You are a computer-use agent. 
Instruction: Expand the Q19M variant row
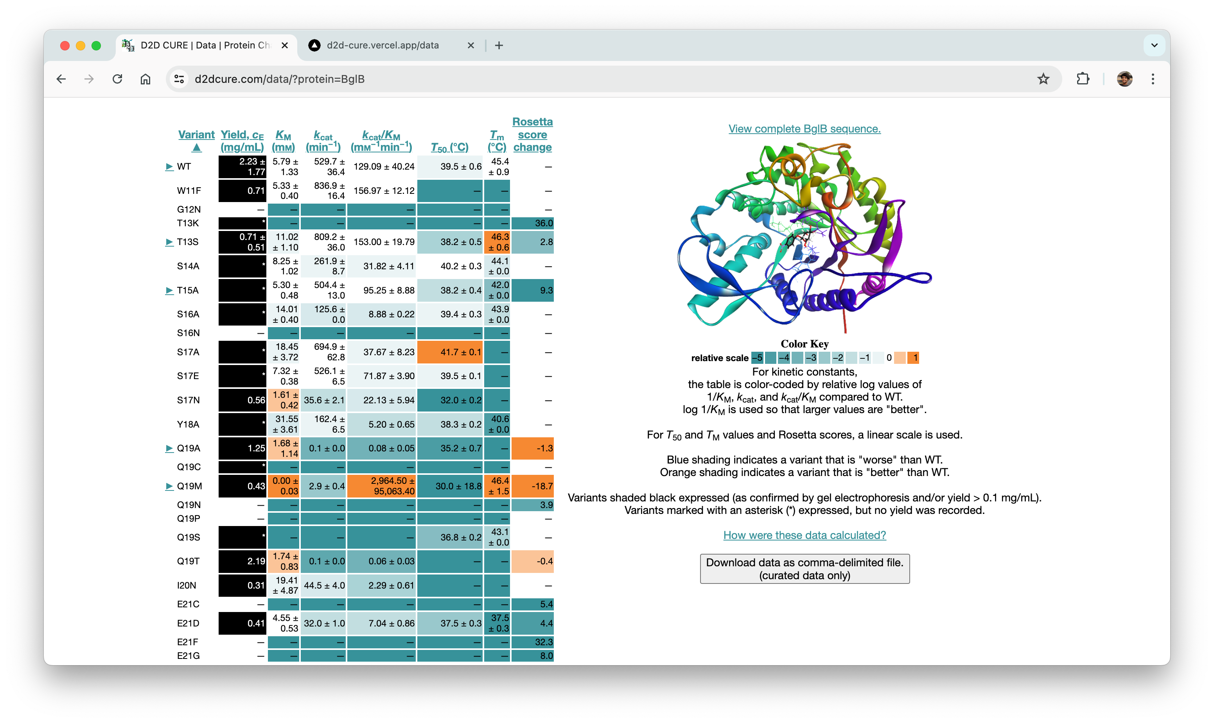[169, 486]
